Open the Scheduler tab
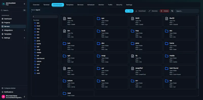 91,5
